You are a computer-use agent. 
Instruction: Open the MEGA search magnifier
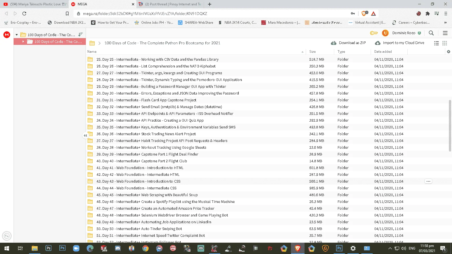click(431, 33)
